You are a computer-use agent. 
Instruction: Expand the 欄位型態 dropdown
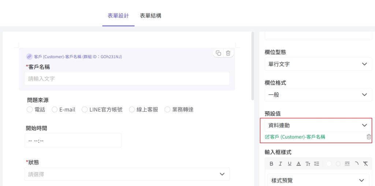tap(318, 64)
